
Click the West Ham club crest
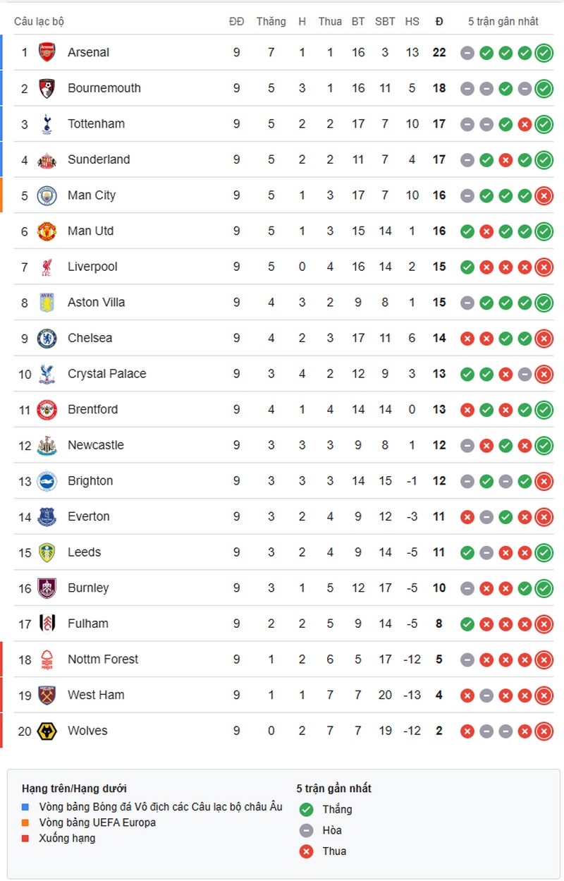click(47, 695)
